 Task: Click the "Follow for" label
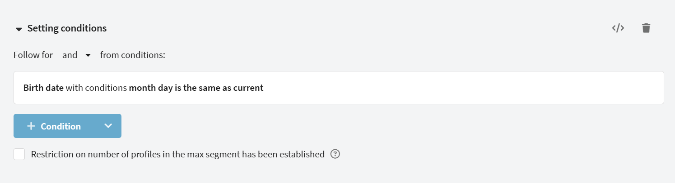point(33,55)
